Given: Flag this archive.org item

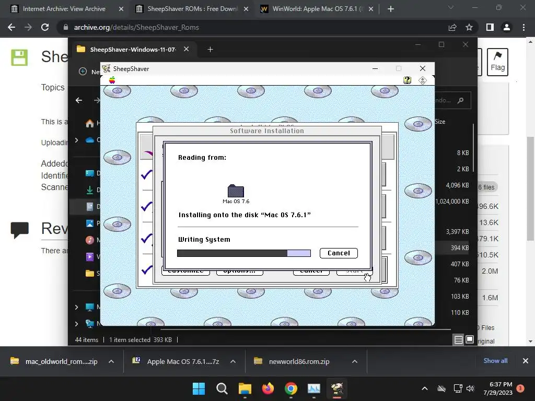Looking at the screenshot, I should [x=497, y=62].
